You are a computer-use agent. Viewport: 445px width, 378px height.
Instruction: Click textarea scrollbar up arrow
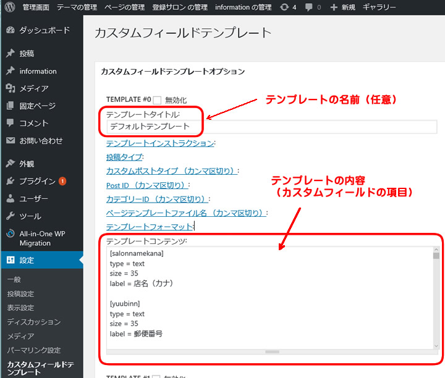(436, 250)
